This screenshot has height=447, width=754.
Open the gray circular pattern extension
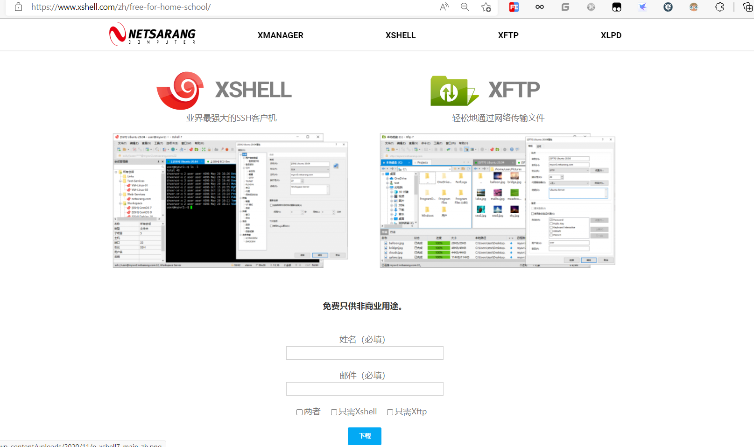tap(591, 7)
